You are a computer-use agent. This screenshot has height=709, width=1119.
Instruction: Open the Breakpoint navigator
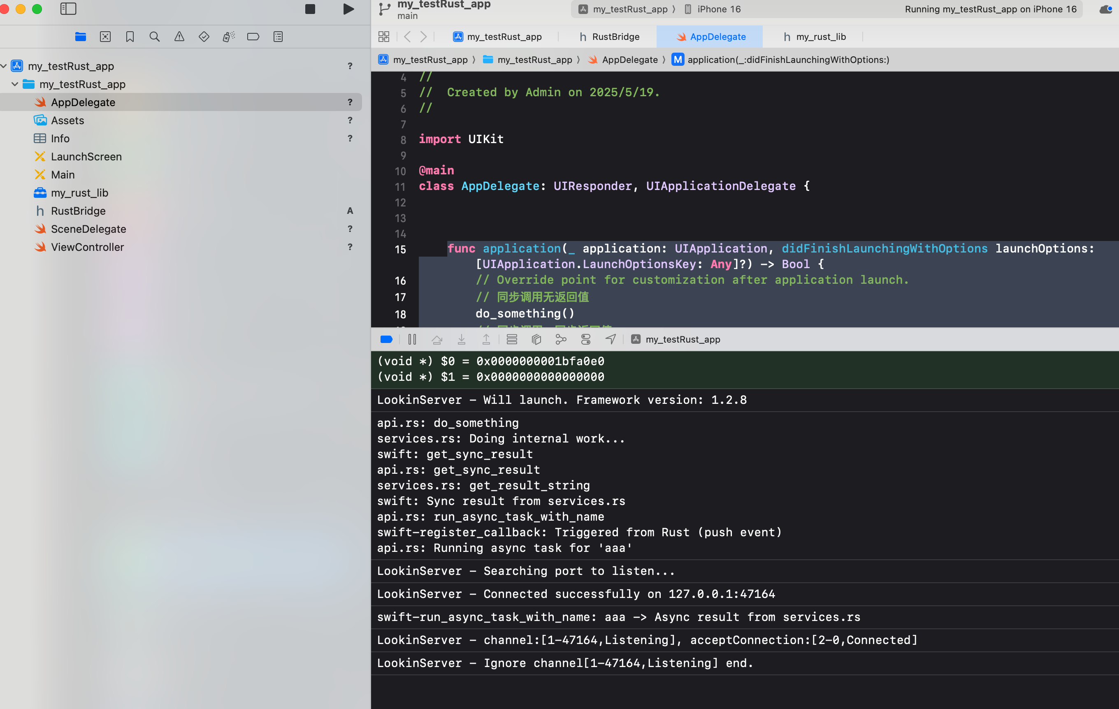(x=253, y=37)
